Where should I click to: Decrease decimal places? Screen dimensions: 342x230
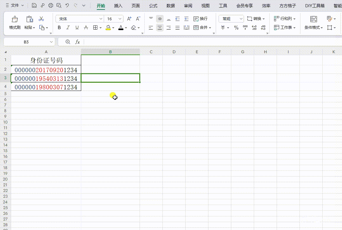pyautogui.click(x=263, y=28)
